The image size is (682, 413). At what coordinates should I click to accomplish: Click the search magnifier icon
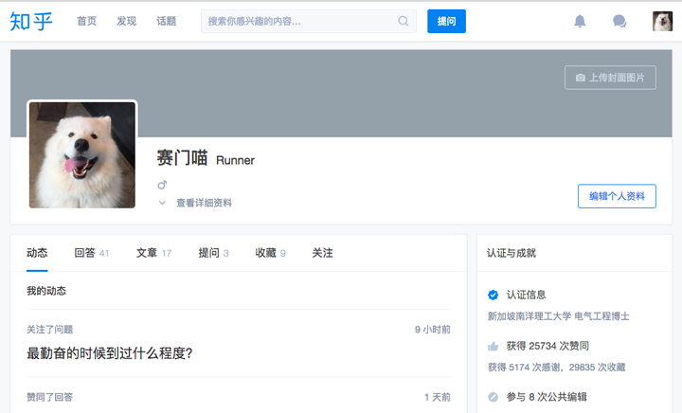404,21
